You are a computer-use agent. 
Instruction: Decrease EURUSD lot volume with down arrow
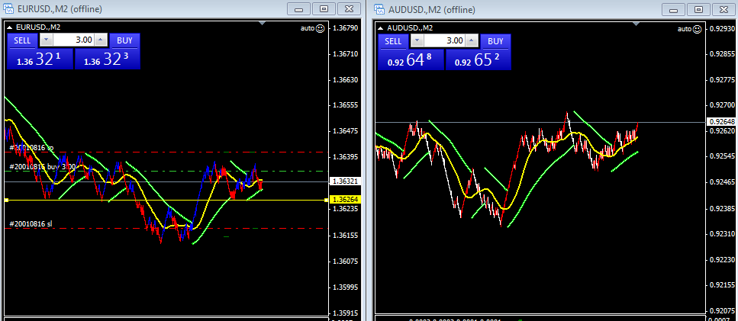pos(46,40)
